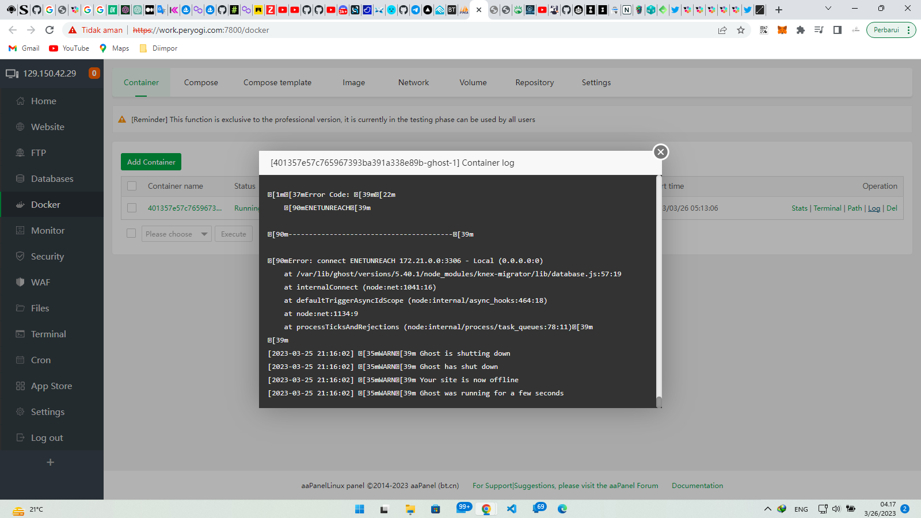Tick the checkbox beside Please choose
Viewport: 921px width, 518px height.
click(131, 234)
